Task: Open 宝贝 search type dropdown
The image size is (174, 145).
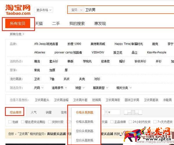Action: pyautogui.click(x=76, y=10)
